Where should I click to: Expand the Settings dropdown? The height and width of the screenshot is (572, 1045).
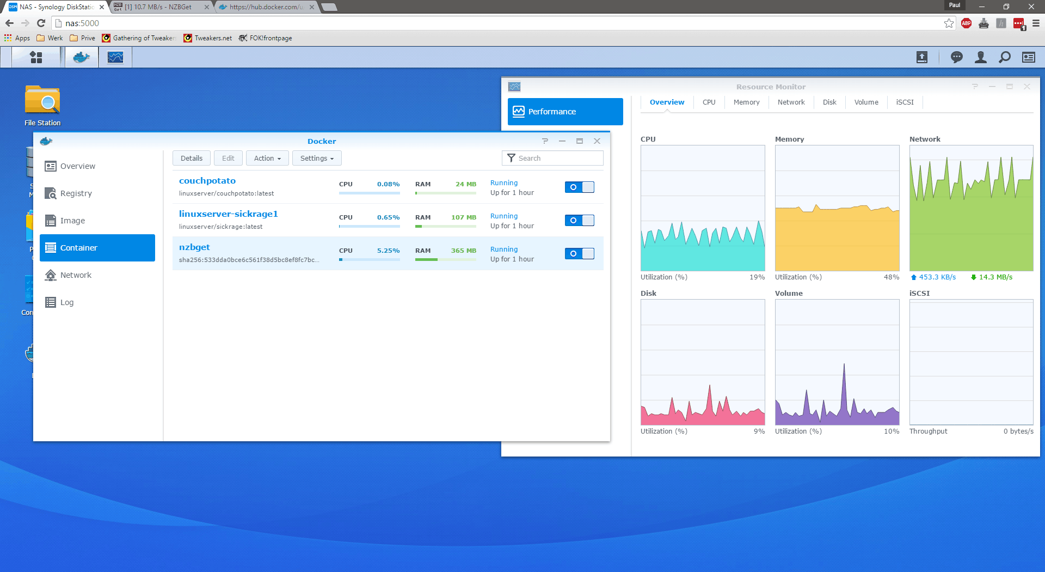tap(317, 158)
